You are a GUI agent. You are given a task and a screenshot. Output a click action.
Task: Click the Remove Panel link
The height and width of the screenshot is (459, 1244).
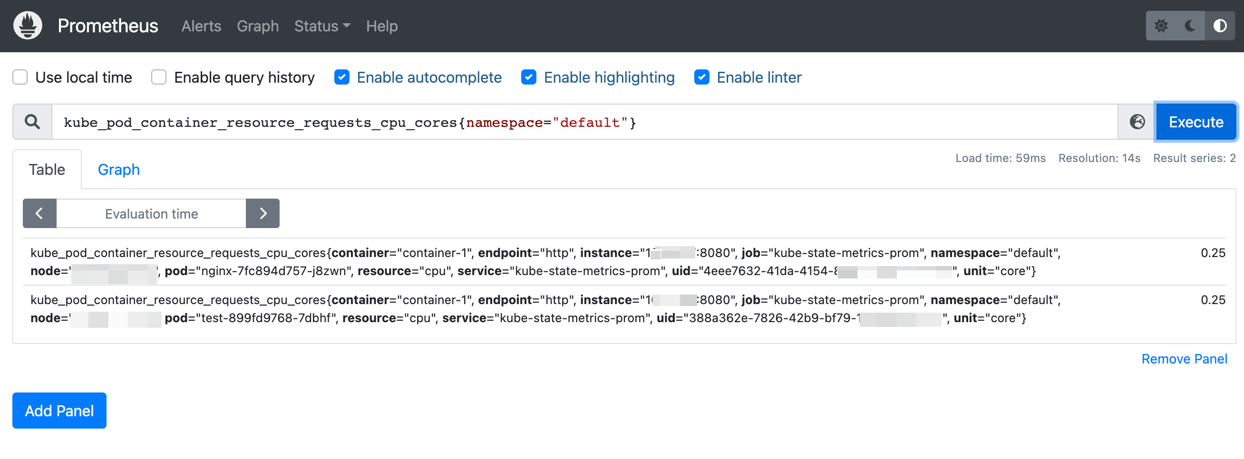[1184, 359]
